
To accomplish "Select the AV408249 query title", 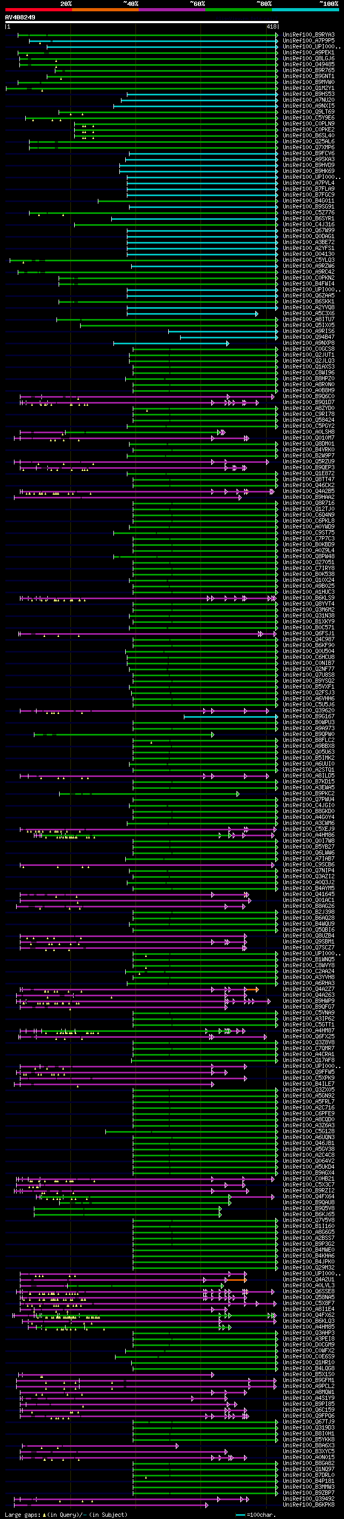I will [x=20, y=17].
